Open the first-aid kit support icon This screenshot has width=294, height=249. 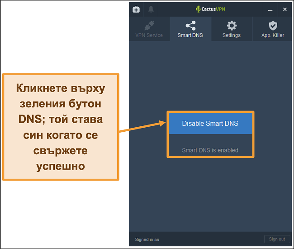tap(136, 9)
